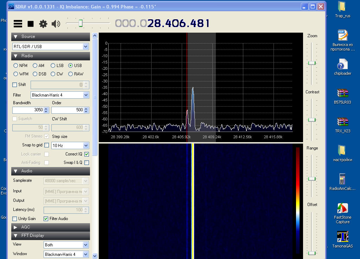The width and height of the screenshot is (360, 259).
Task: Enable the Snap to grid checkbox
Action: [x=46, y=145]
